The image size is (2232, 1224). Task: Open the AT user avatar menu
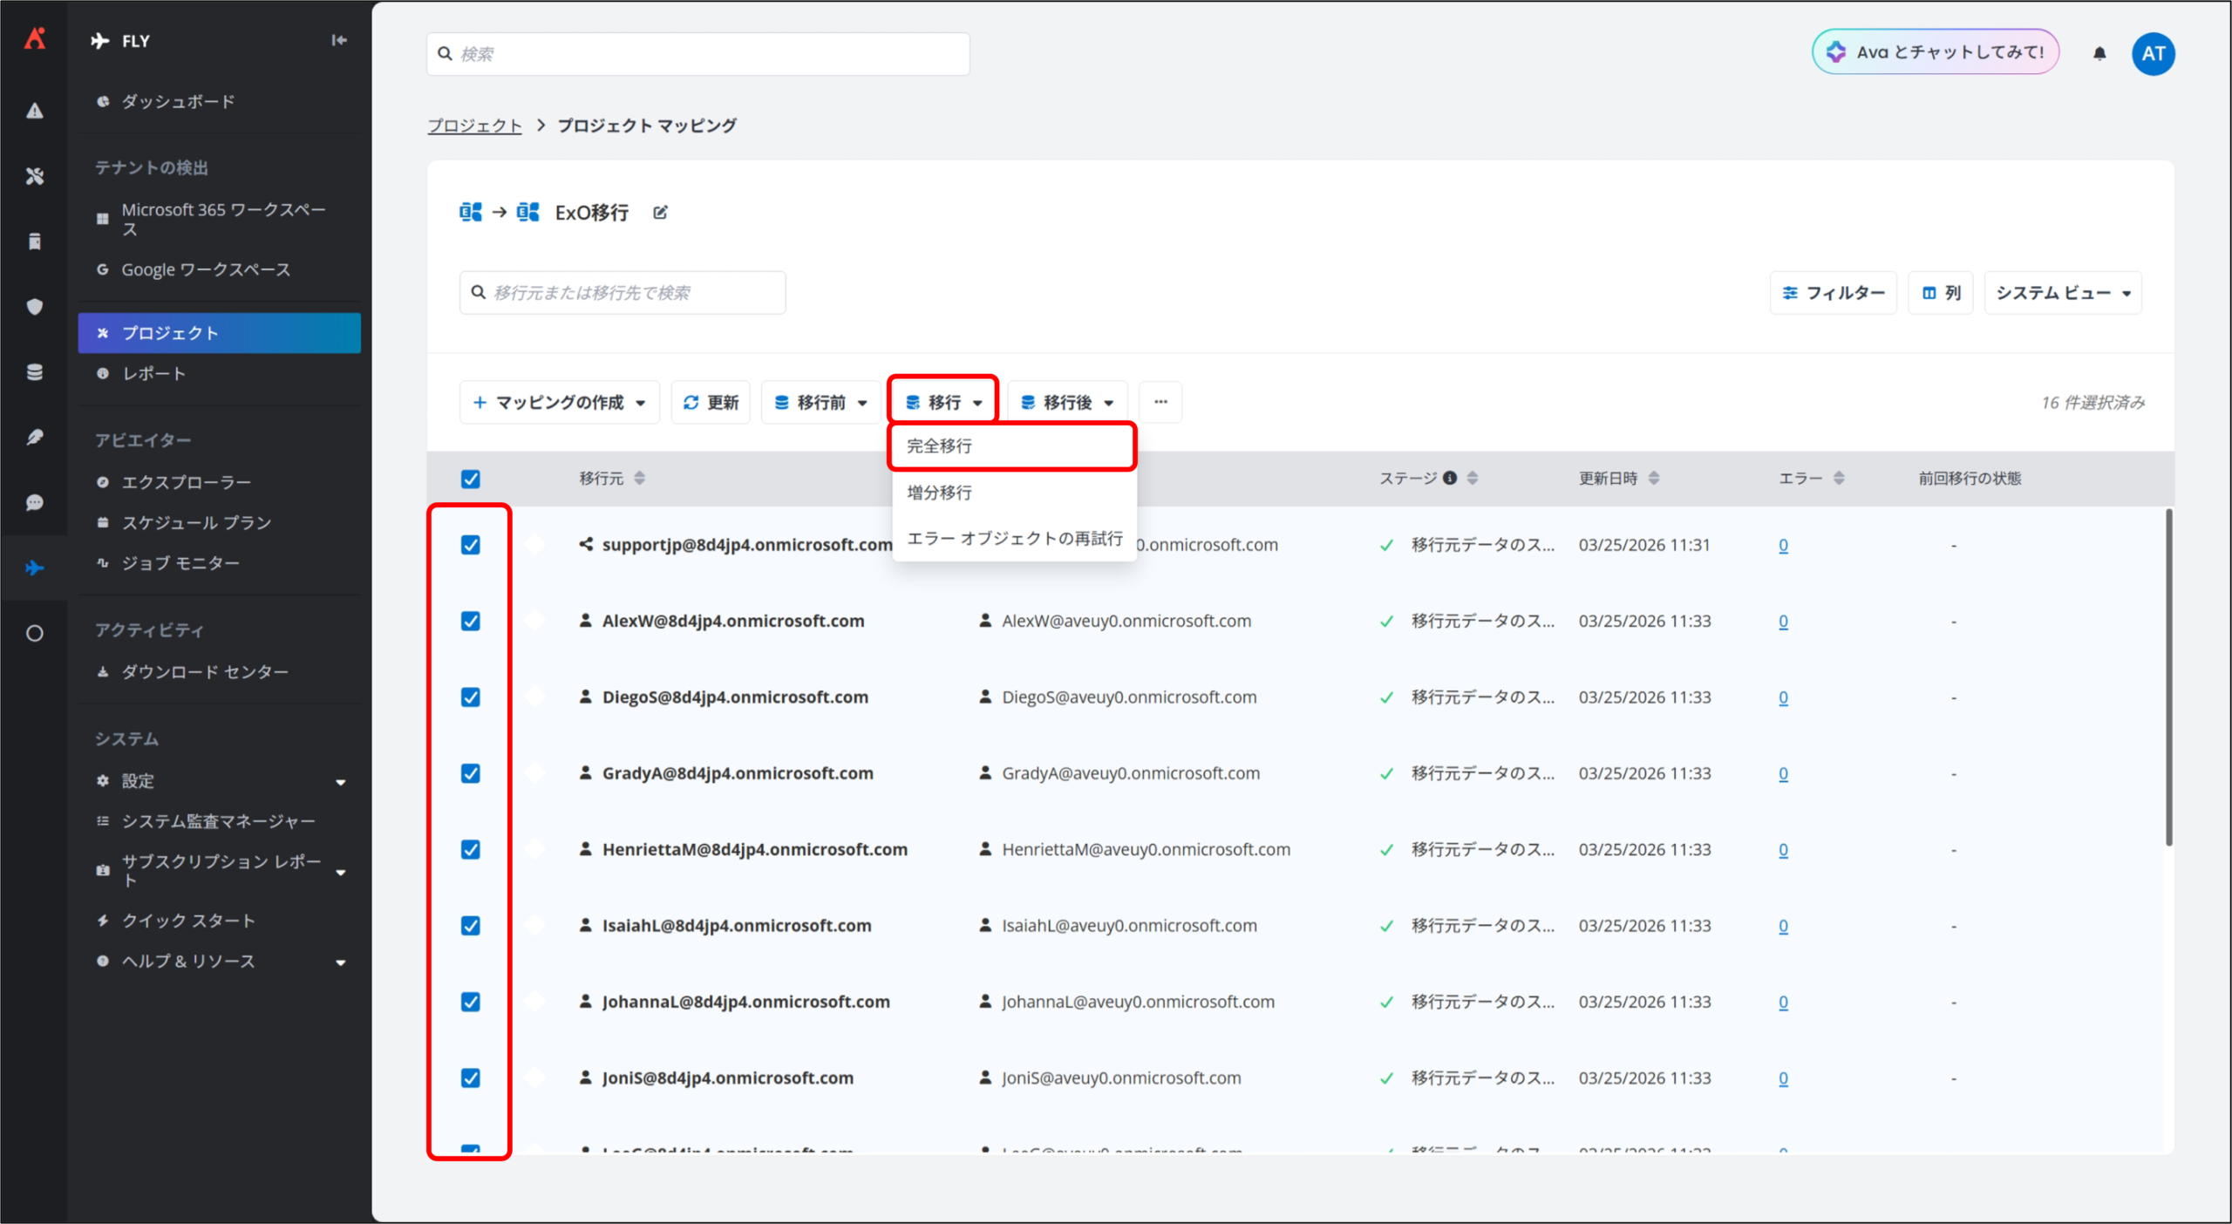pyautogui.click(x=2153, y=53)
